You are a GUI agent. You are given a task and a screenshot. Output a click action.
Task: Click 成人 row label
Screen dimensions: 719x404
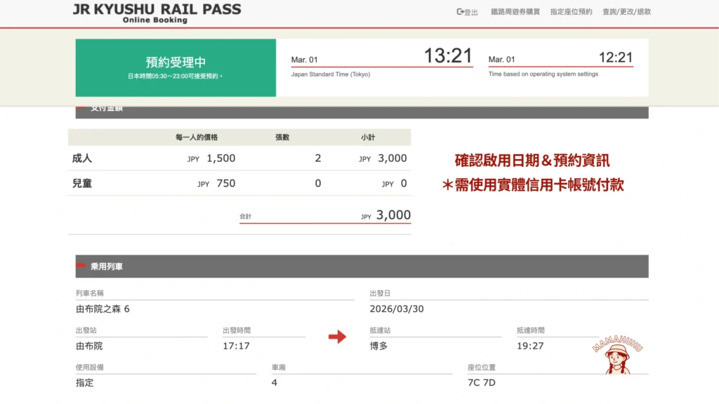pos(82,159)
